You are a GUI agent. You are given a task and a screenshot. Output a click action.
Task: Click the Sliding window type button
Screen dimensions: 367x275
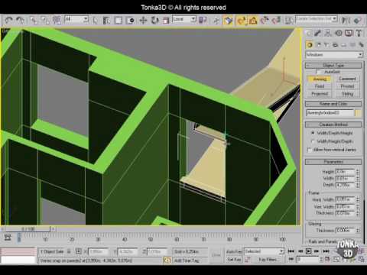347,94
